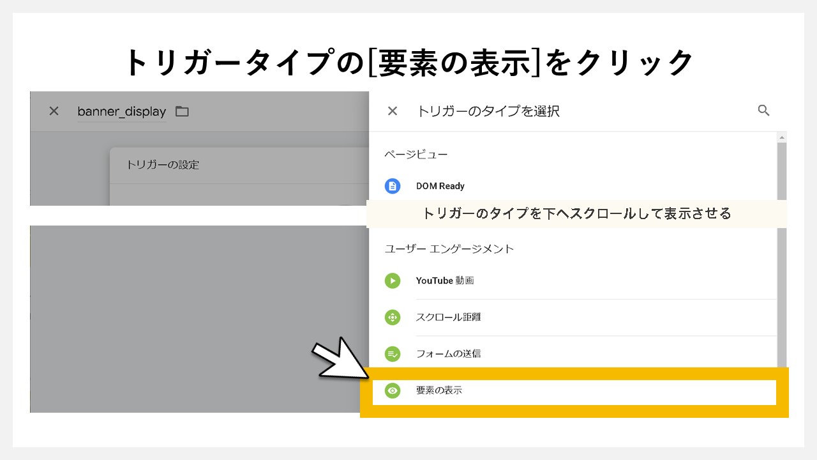The image size is (817, 460).
Task: Click the 要素の表示 eye icon
Action: click(x=393, y=390)
